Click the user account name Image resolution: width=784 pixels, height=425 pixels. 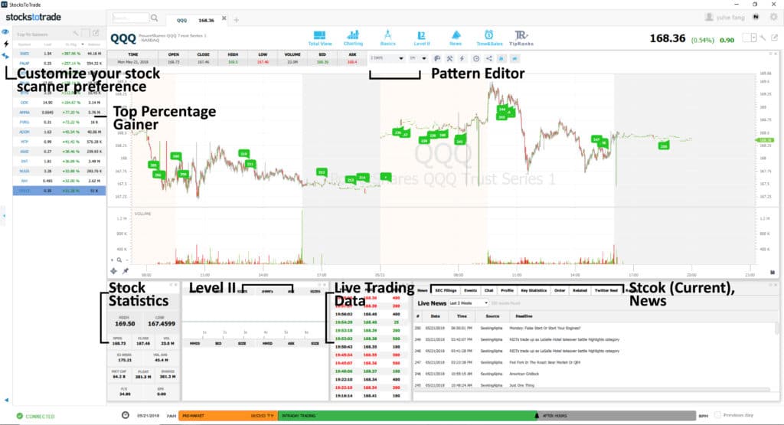point(730,18)
